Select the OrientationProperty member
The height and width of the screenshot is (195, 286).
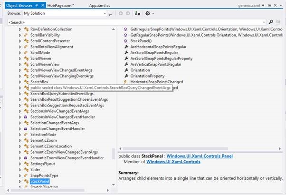pos(148,76)
